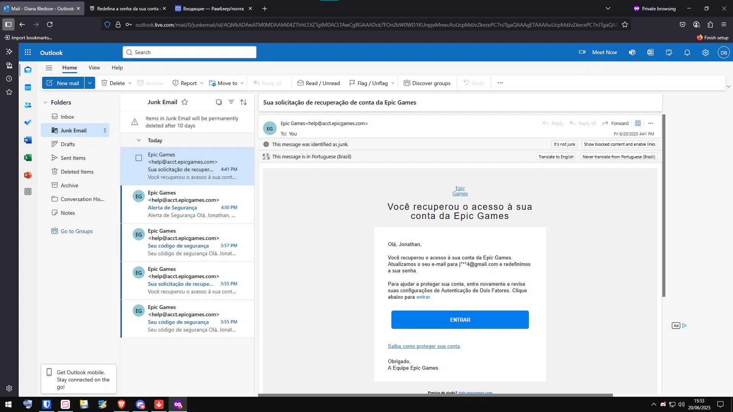Toggle Flag / Unflag on the message
Image resolution: width=733 pixels, height=412 pixels.
(368, 83)
